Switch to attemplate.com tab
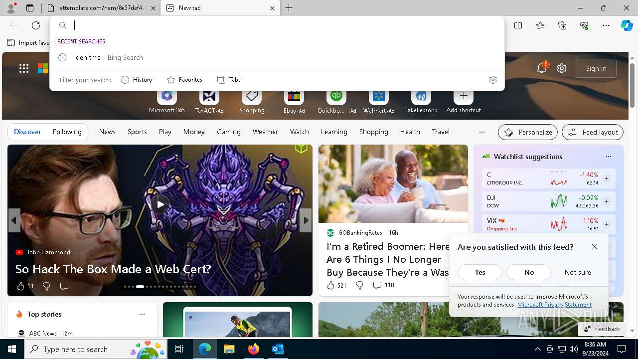Viewport: 638px width, 359px height. pos(101,8)
